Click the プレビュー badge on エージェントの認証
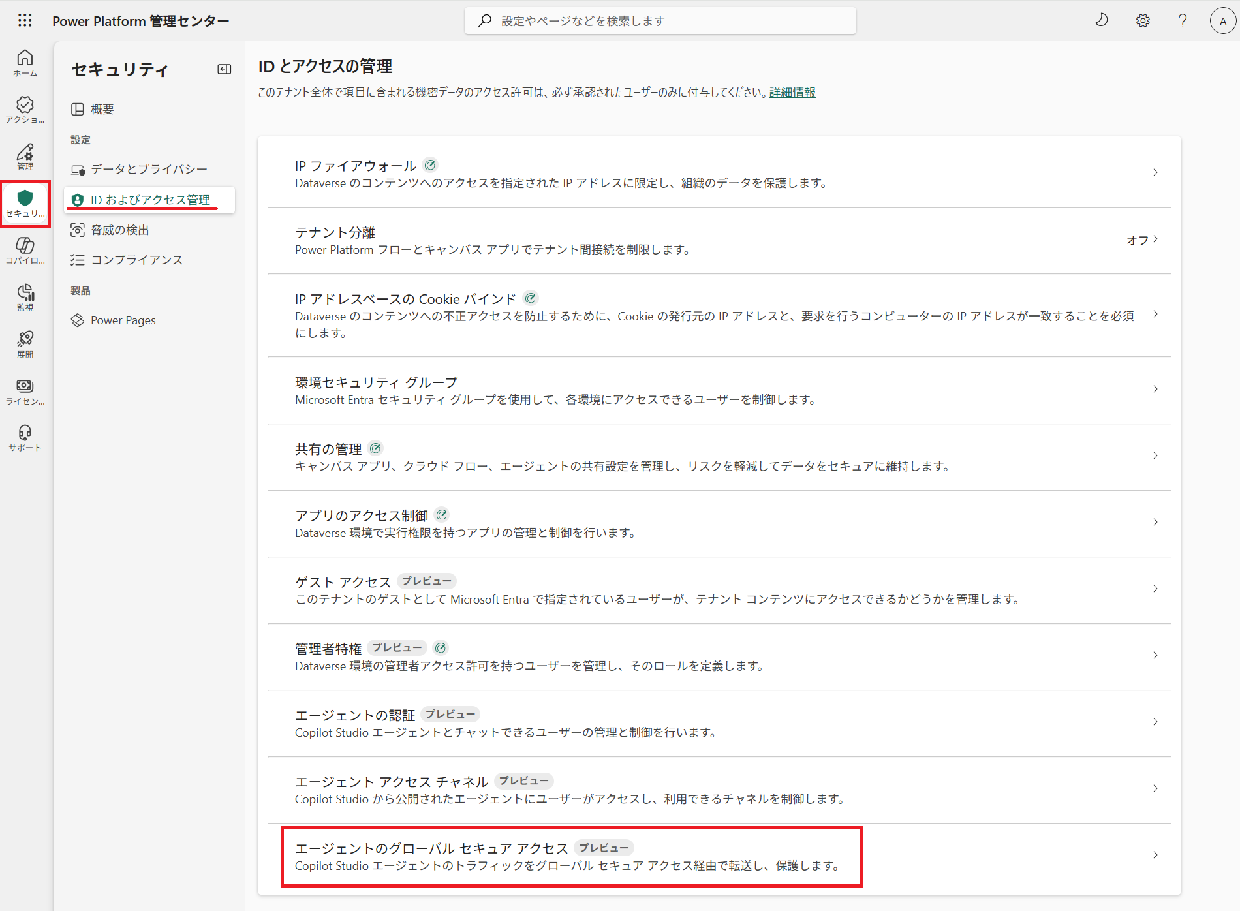 click(450, 715)
